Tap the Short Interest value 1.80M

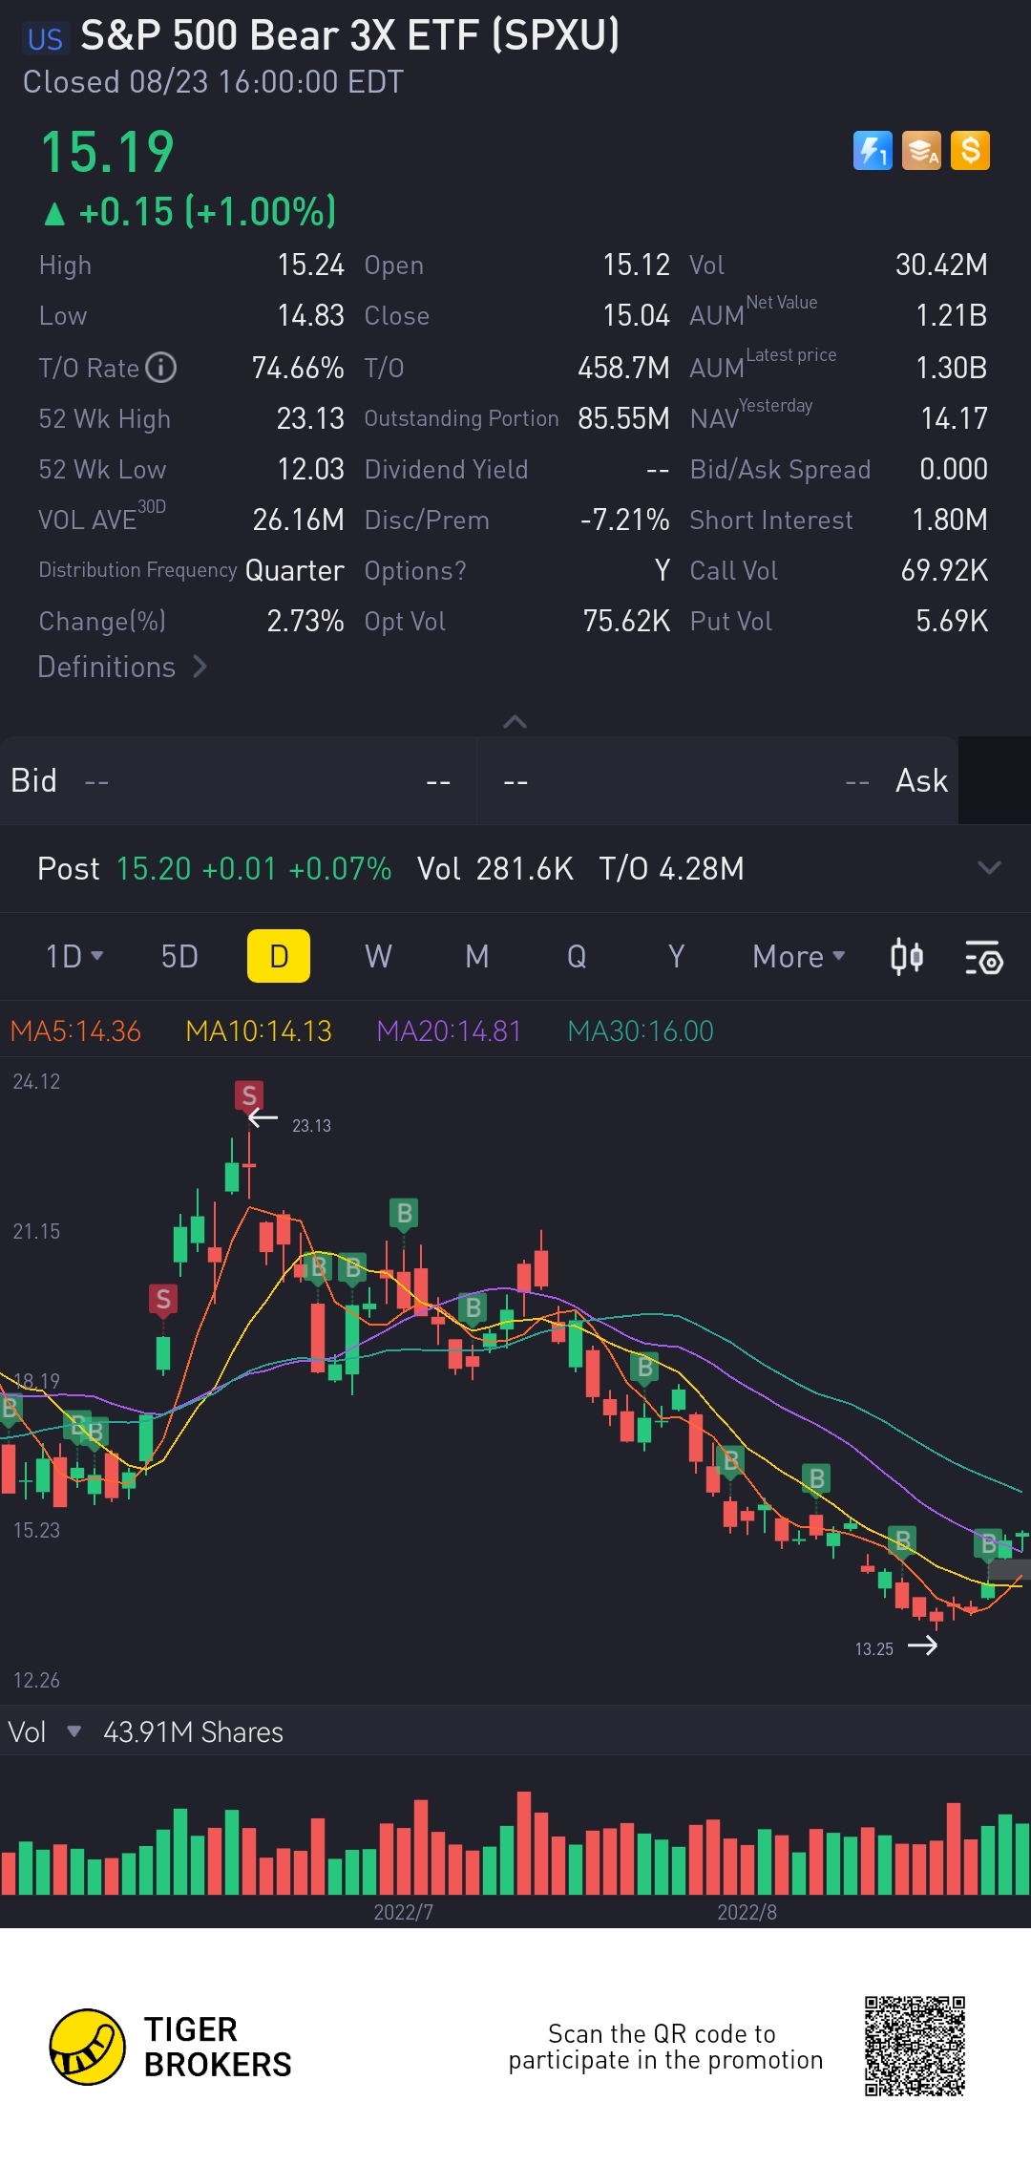(950, 520)
